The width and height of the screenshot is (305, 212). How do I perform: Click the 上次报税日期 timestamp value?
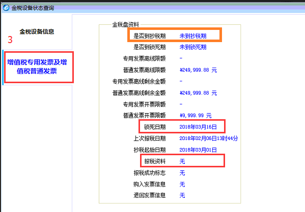click(x=209, y=138)
